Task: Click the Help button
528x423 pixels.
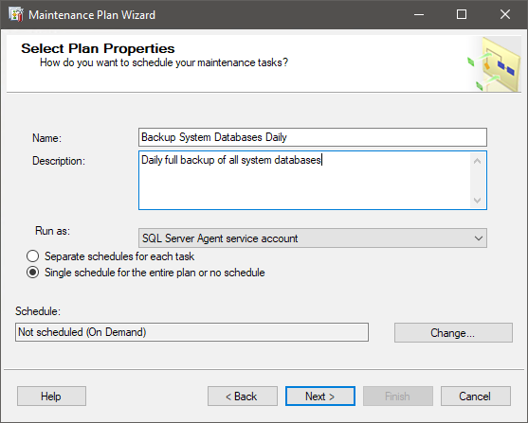Action: [x=51, y=397]
